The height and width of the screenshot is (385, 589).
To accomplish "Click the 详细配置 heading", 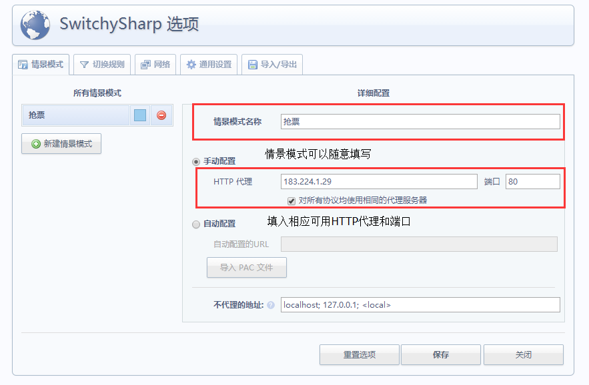I will click(x=374, y=93).
